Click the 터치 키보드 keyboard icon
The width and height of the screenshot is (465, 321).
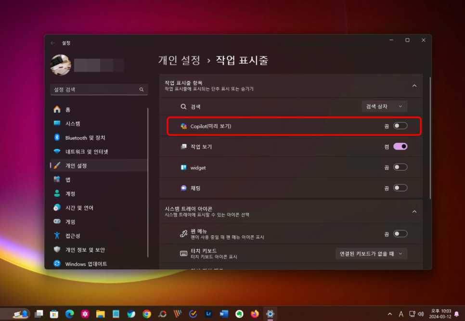pos(183,254)
